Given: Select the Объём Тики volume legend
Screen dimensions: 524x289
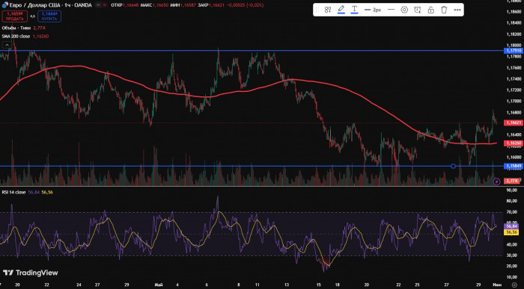Looking at the screenshot, I should click(x=16, y=28).
